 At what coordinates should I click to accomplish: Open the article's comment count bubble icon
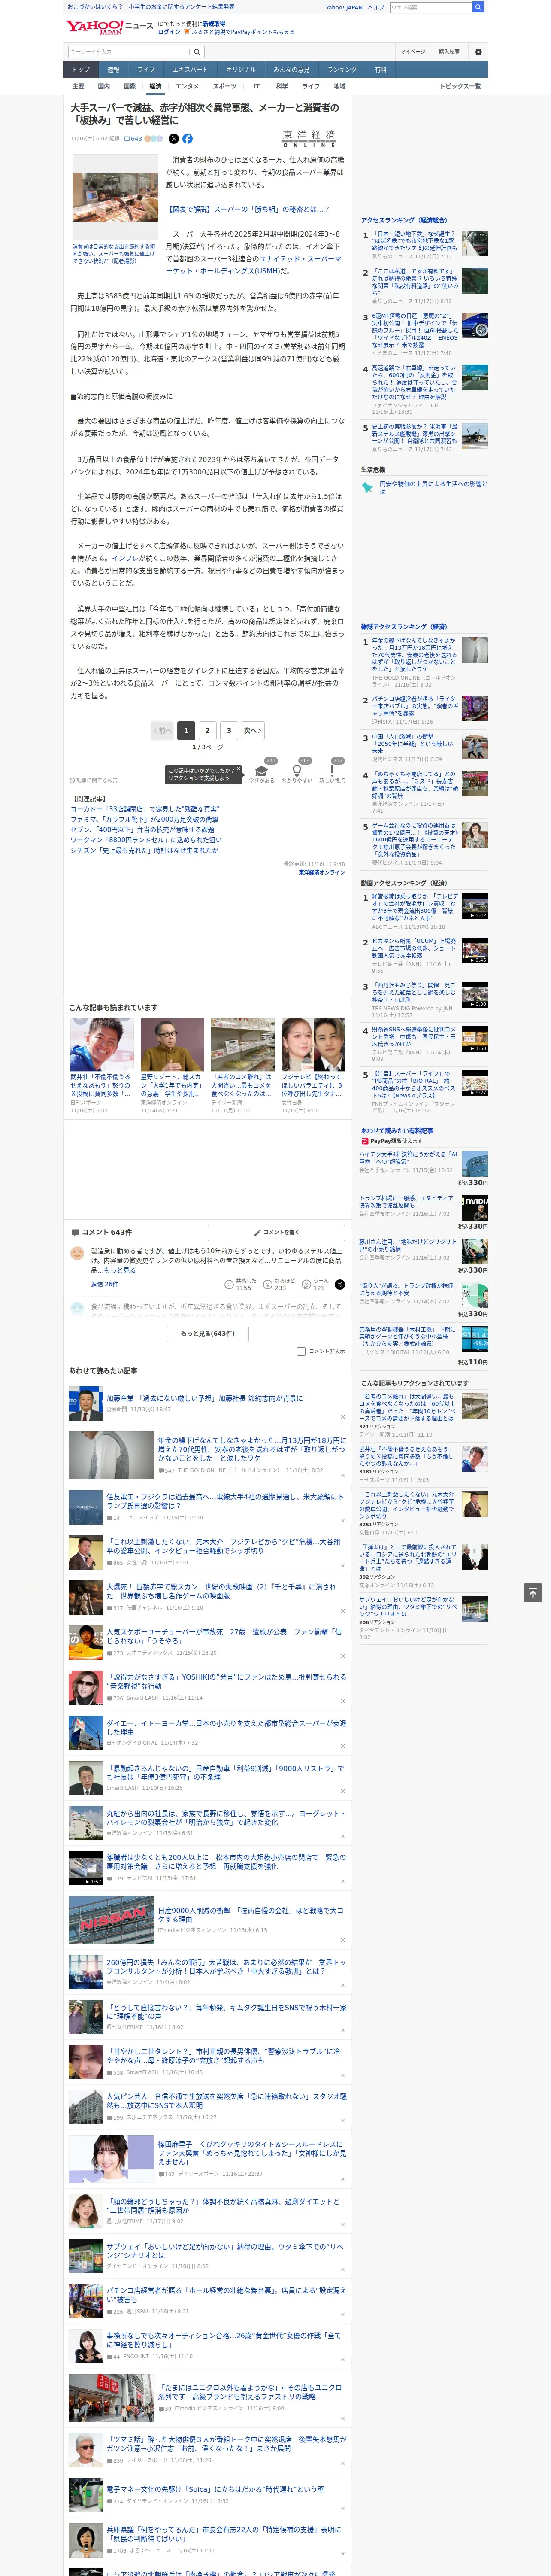coord(127,139)
